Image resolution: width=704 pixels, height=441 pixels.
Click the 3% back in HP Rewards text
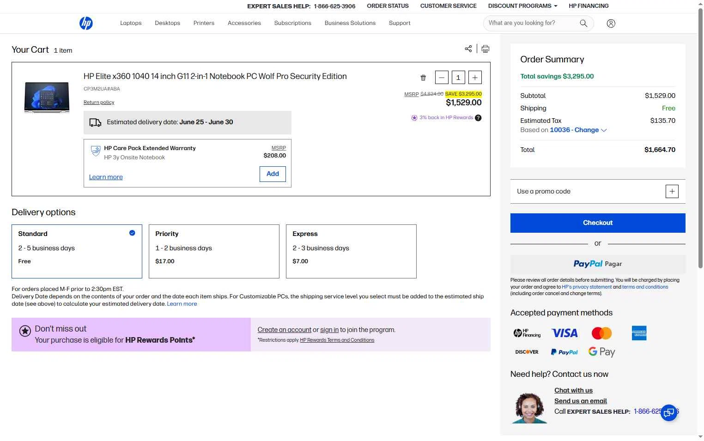[446, 118]
